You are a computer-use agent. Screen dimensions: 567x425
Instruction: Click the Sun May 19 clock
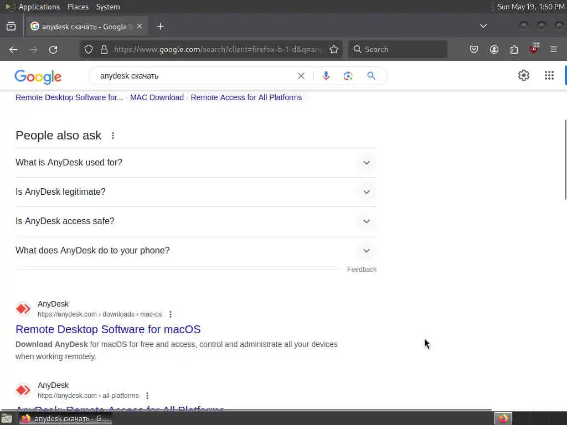point(530,7)
